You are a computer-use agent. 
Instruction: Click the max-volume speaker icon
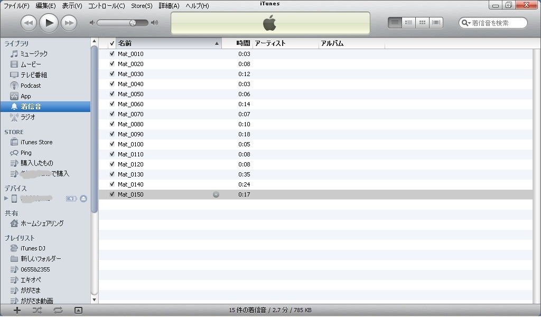[x=155, y=23]
